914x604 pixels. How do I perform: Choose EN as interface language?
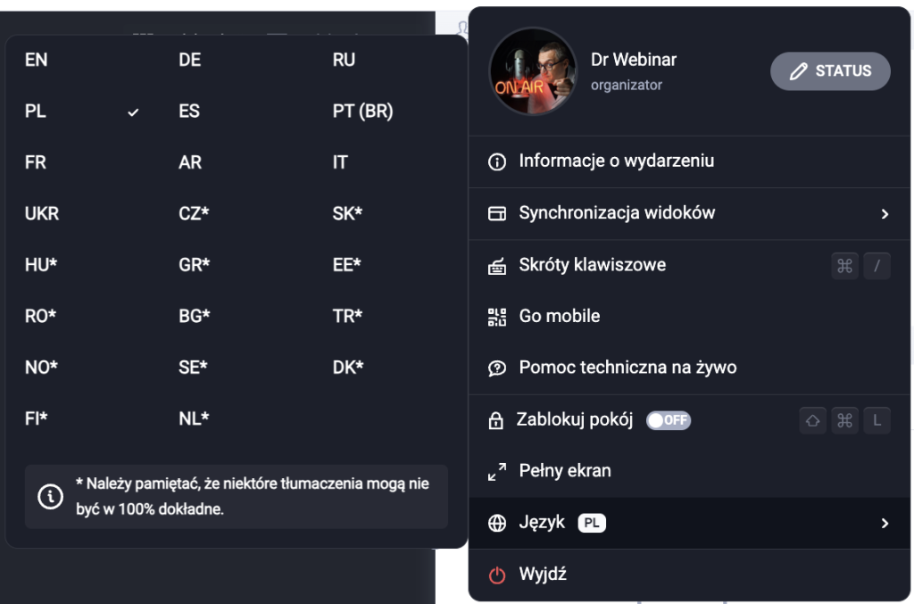36,60
